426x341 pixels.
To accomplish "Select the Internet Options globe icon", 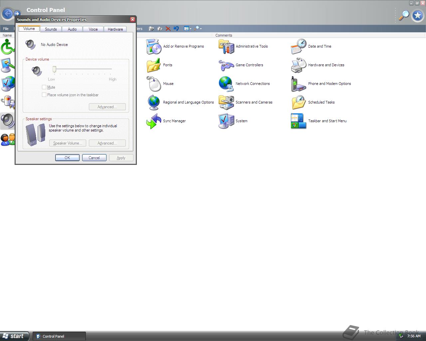I will 7,84.
